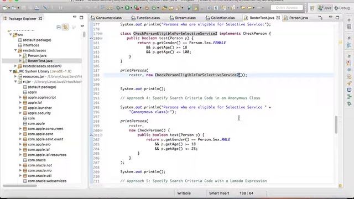354x199 pixels.
Task: Maximize the Package Explorer panel
Action: pos(81,17)
